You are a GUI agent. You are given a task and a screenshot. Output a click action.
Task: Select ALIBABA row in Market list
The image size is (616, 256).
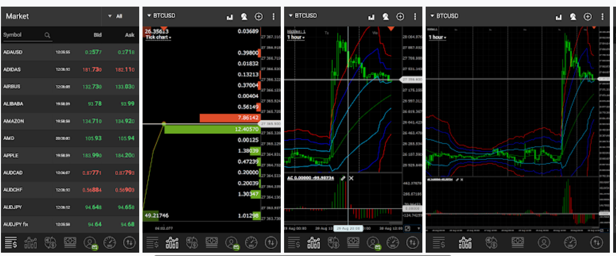[x=70, y=104]
